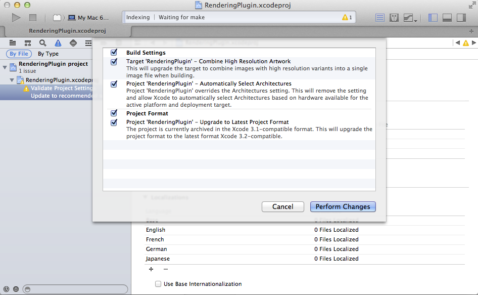Show the Assistant editor

point(394,18)
